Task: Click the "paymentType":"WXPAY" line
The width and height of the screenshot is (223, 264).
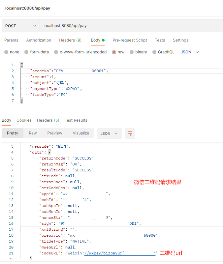Action: click(x=56, y=89)
